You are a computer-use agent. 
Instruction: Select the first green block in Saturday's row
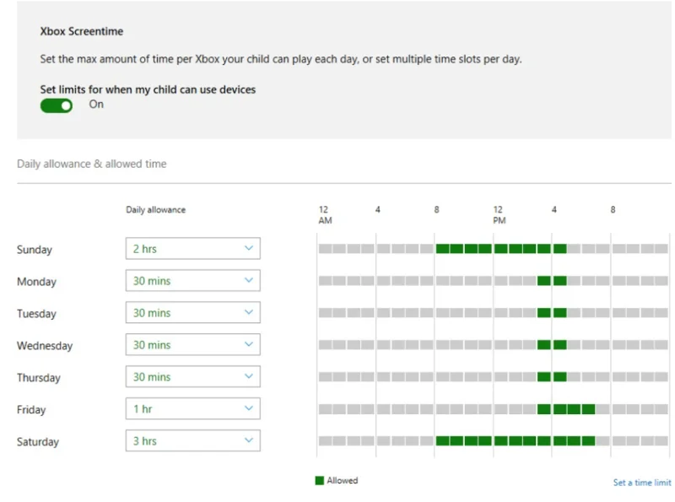442,441
